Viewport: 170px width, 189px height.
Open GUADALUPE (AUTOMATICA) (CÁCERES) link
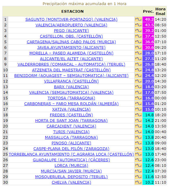71,160
